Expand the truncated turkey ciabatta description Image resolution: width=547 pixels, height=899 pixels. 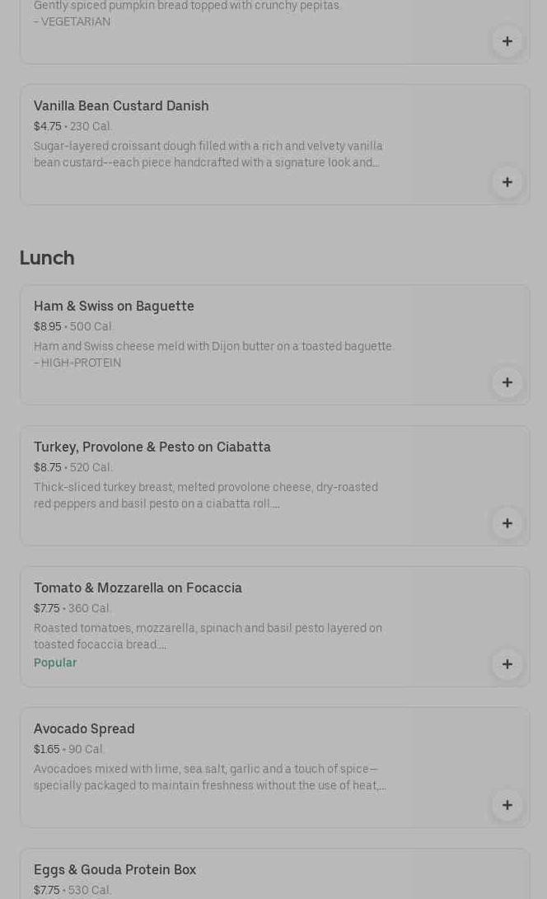(206, 496)
